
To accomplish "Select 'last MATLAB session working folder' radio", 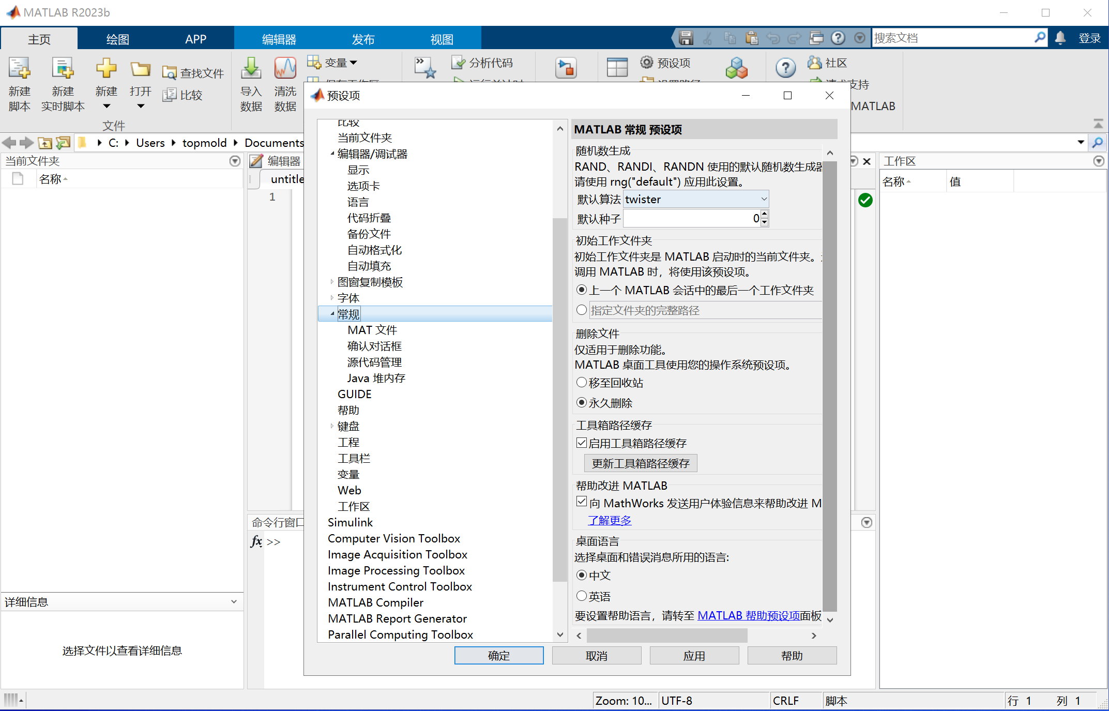I will [x=582, y=290].
